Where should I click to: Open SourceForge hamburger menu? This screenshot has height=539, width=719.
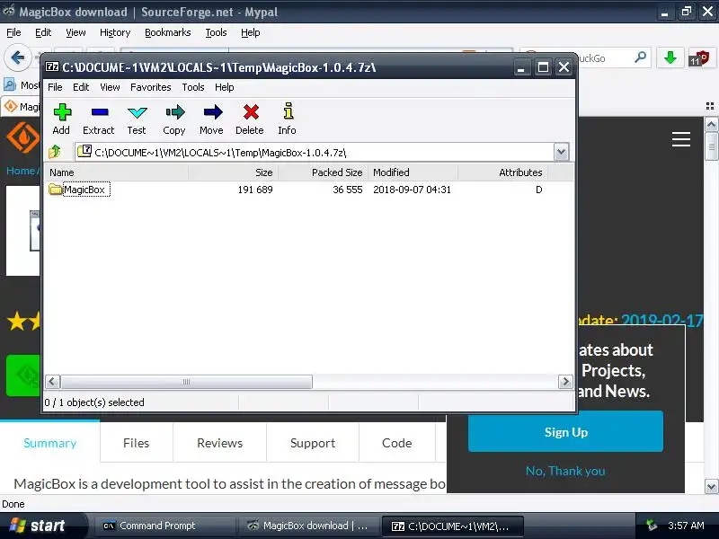(x=681, y=139)
